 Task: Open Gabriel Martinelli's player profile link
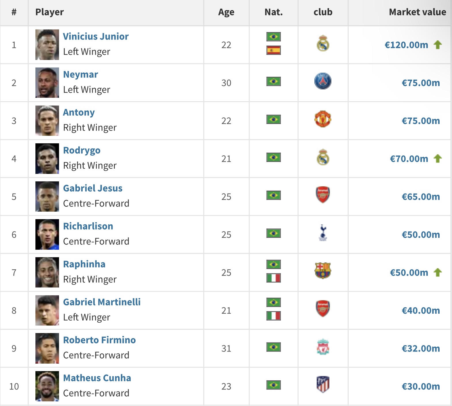102,302
